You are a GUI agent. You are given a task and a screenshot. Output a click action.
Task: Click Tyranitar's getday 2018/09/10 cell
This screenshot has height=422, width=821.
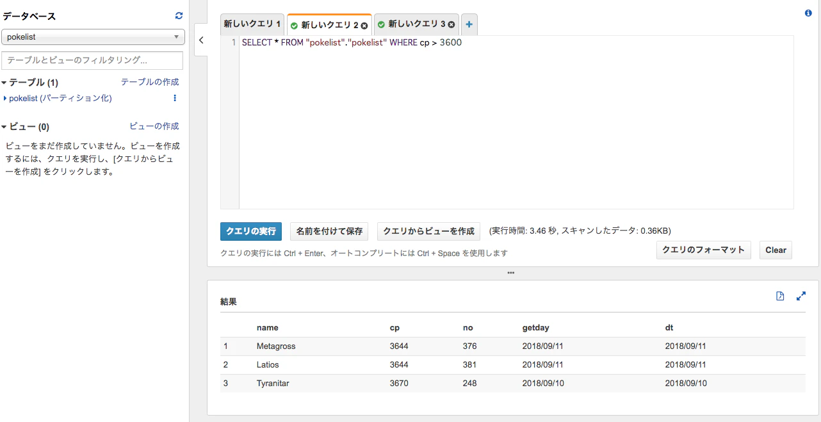(x=543, y=384)
